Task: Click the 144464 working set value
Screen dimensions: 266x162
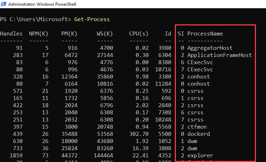Action: point(103,156)
